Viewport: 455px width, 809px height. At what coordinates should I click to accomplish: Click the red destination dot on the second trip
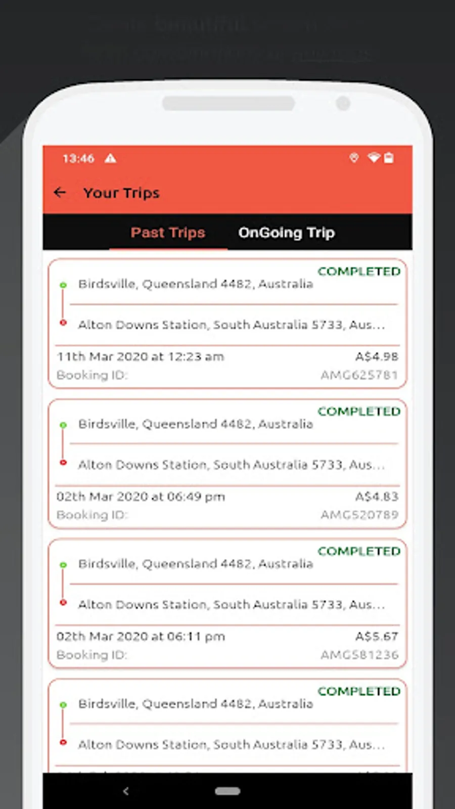click(x=63, y=462)
